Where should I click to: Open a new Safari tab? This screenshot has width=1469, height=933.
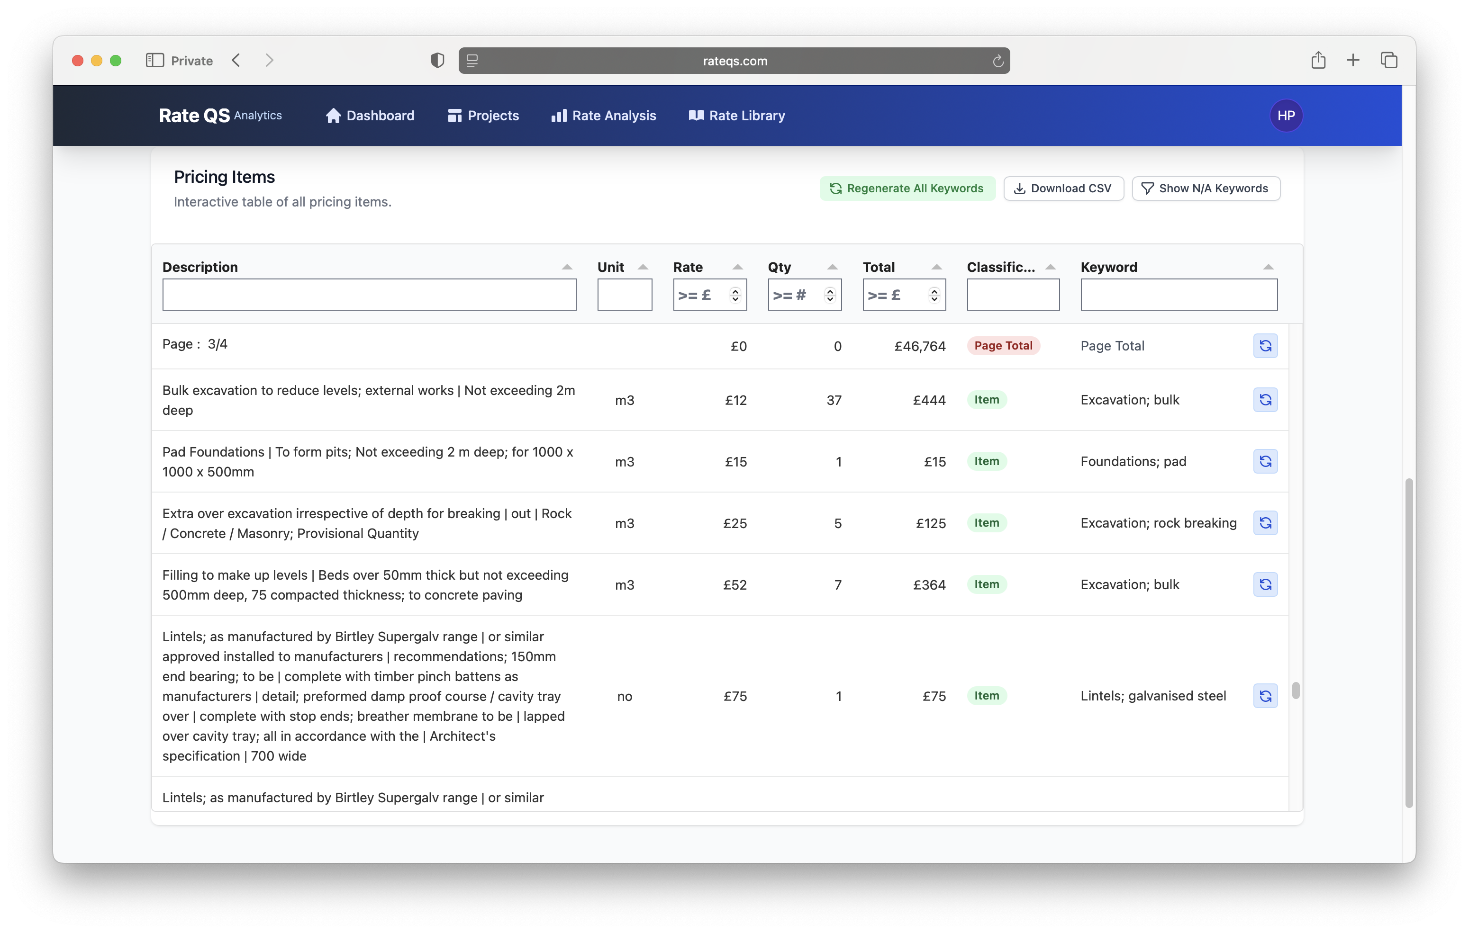point(1352,60)
